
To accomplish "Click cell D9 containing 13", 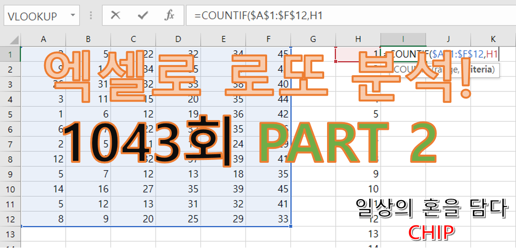I will coord(178,174).
